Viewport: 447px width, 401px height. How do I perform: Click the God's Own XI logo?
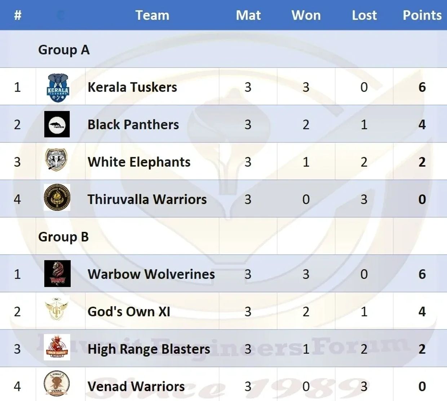57,310
